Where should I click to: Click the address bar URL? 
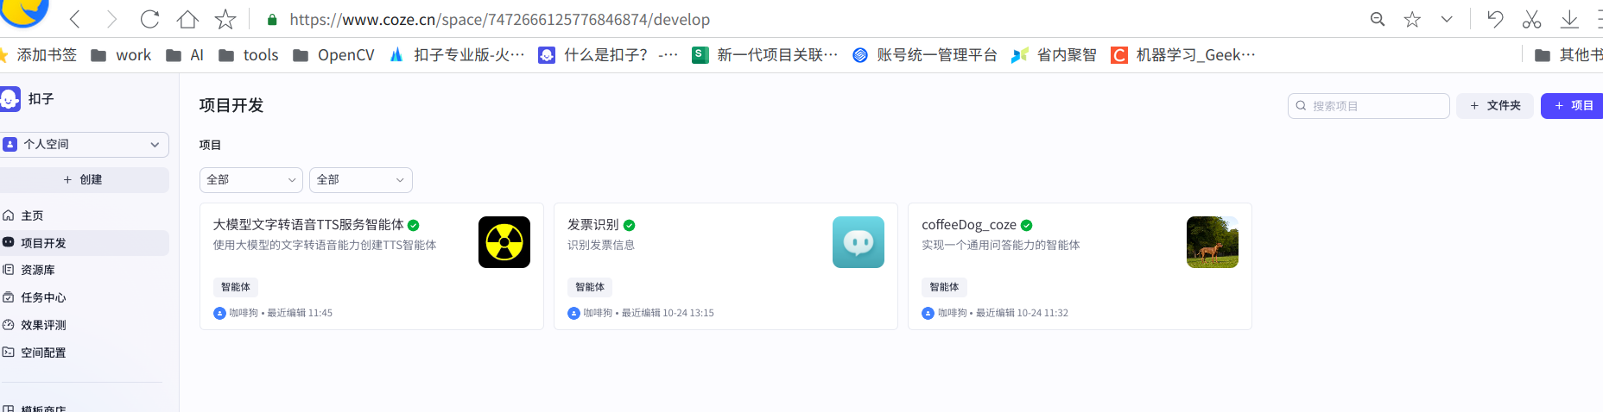point(499,19)
